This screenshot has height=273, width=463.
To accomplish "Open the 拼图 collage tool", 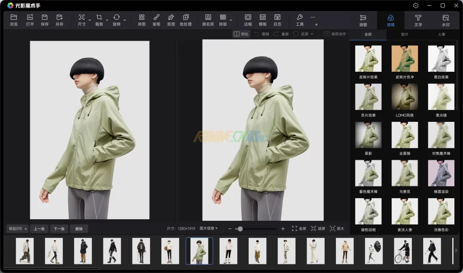I will [142, 20].
